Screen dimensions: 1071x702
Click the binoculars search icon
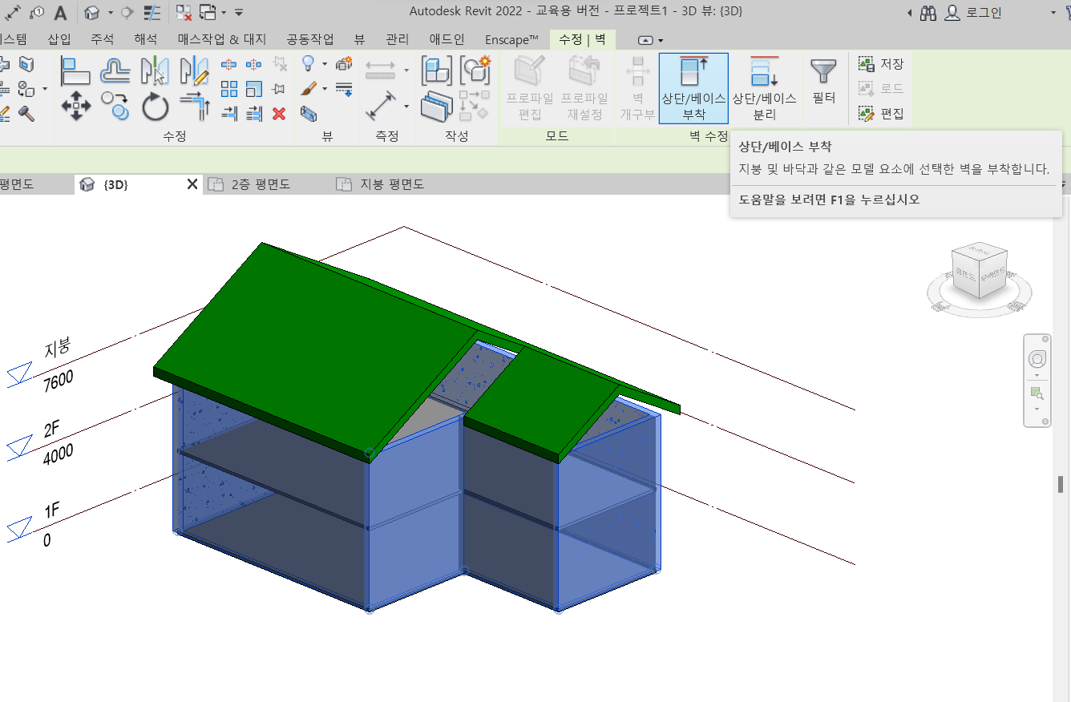928,13
